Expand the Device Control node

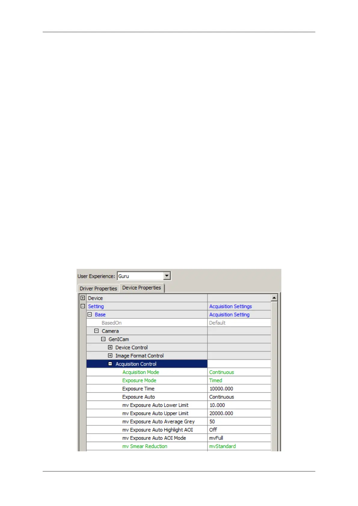[110, 347]
